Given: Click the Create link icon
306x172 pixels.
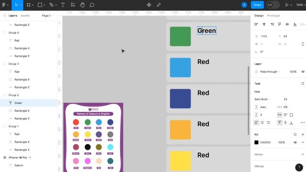Looking at the screenshot, I should (x=159, y=5).
